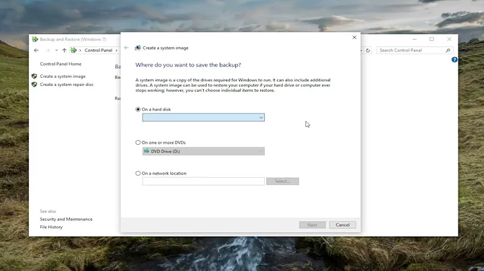Click the wizard back arrow
The image size is (484, 271).
point(126,48)
